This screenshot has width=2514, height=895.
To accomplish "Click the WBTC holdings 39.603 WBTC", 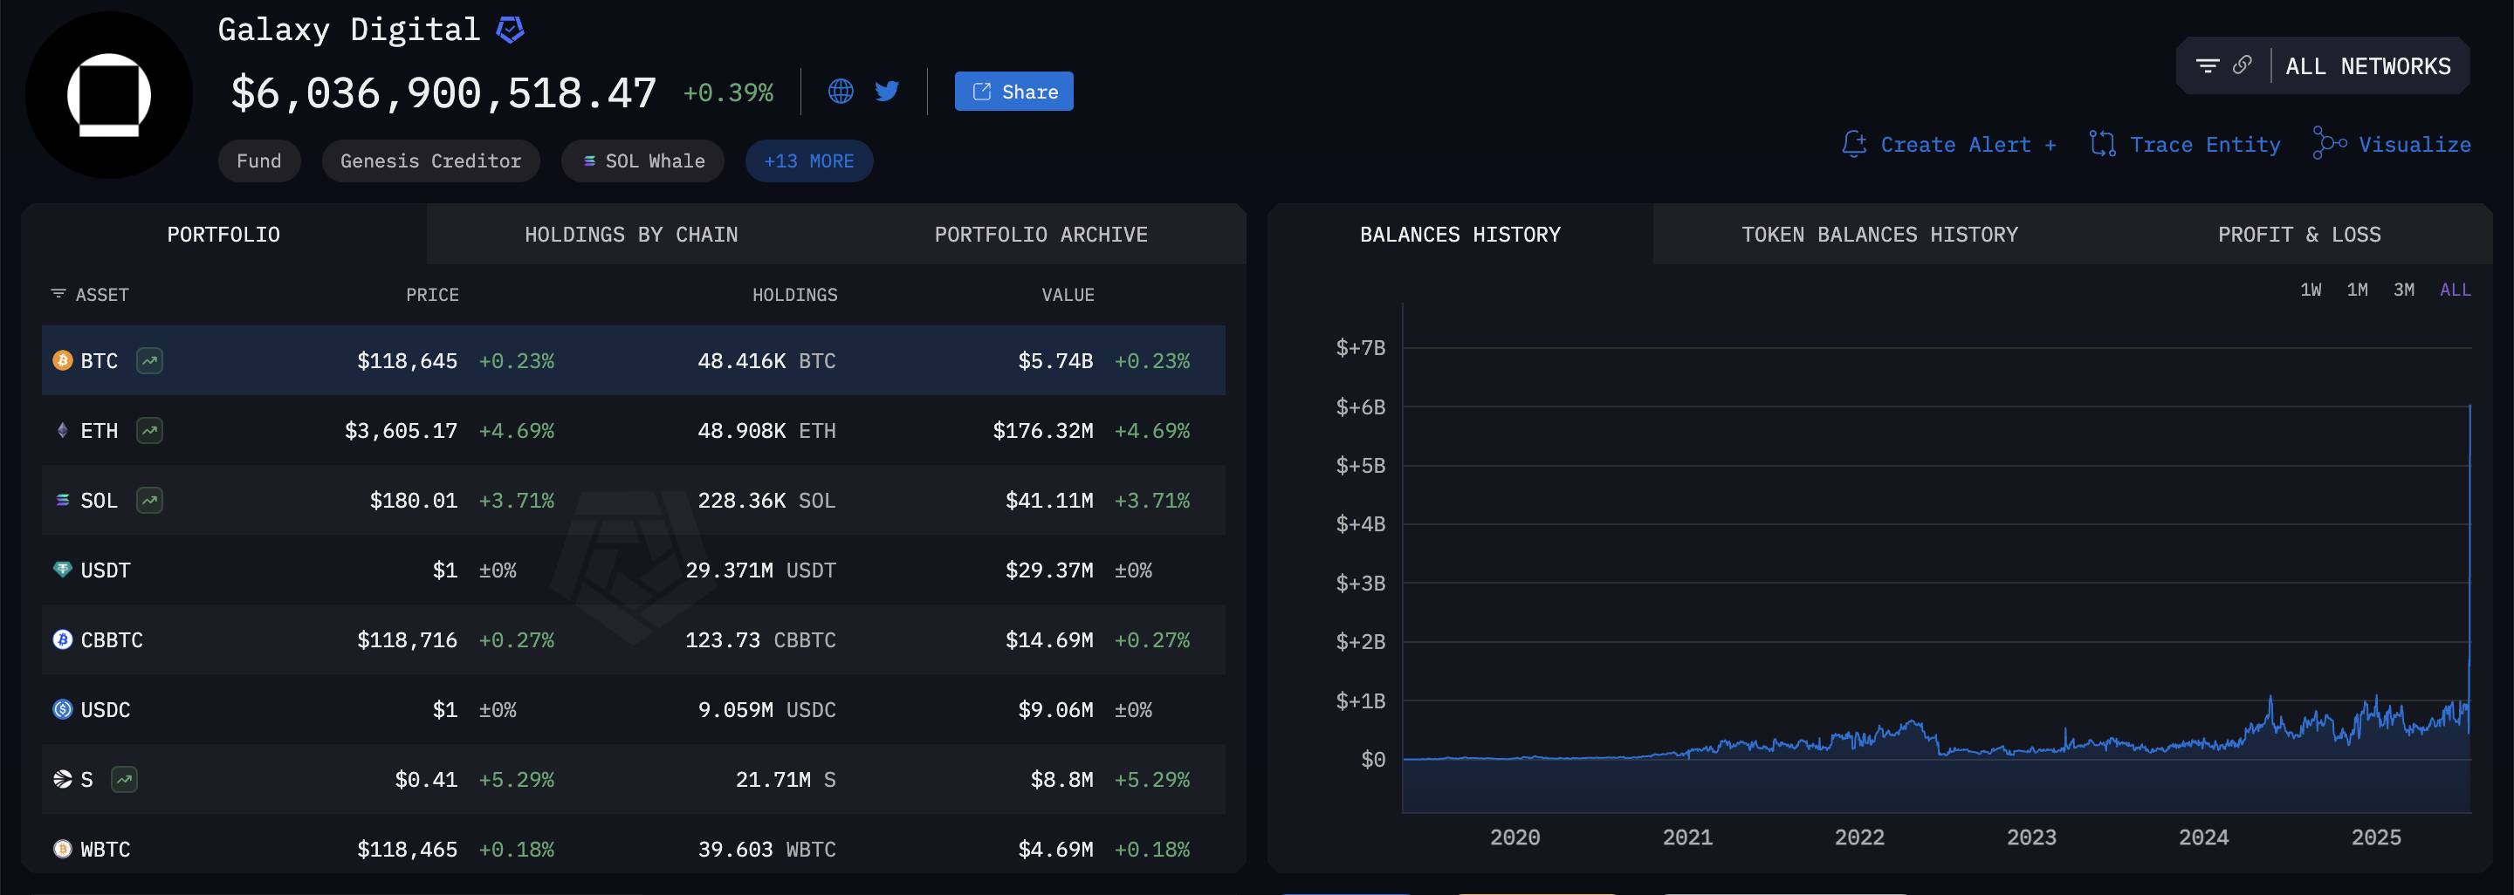I will coord(766,849).
